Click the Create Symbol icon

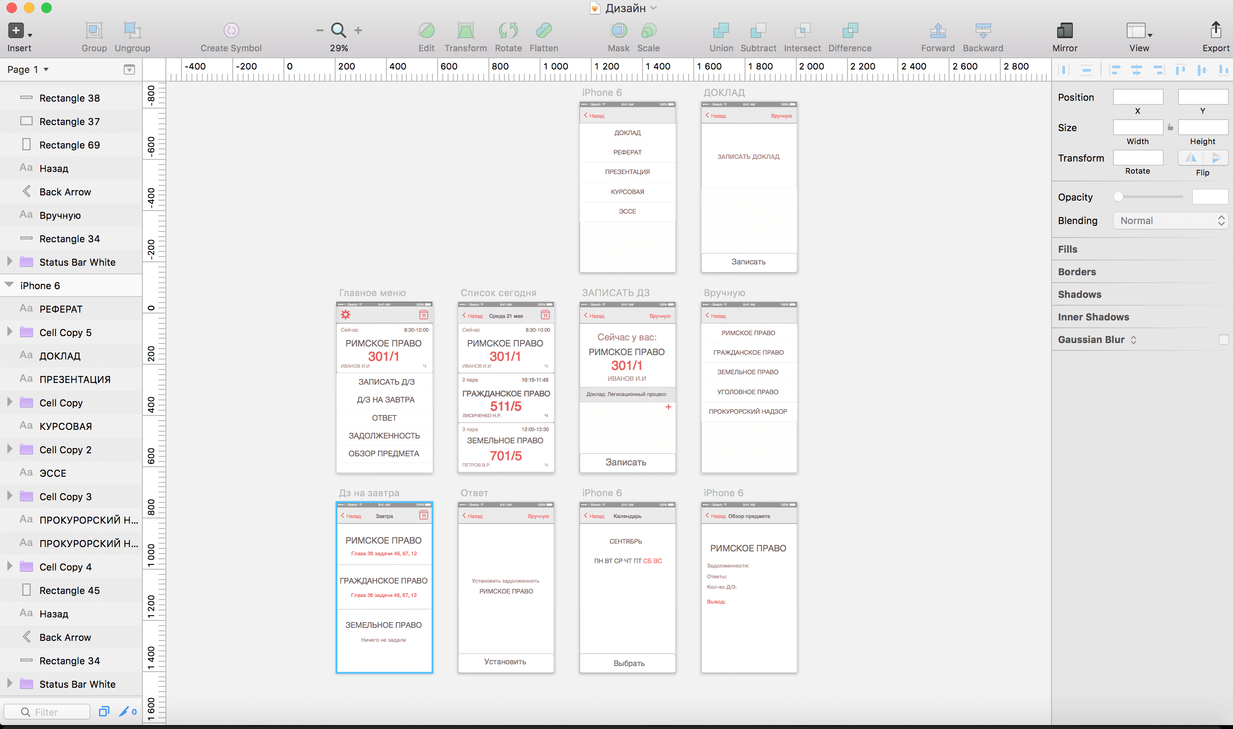pos(231,30)
